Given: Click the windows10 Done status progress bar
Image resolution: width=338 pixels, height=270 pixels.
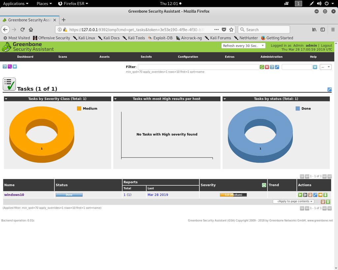Looking at the screenshot, I should click(69, 195).
